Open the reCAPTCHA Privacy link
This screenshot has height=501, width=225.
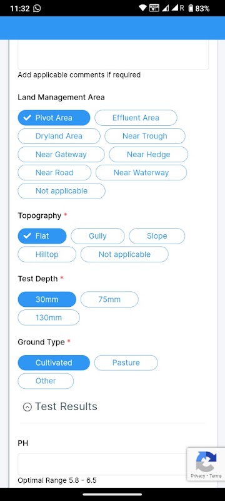coord(198,476)
